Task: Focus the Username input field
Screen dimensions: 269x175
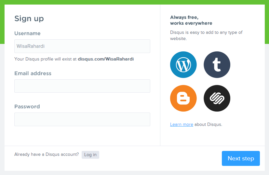Action: pyautogui.click(x=82, y=46)
